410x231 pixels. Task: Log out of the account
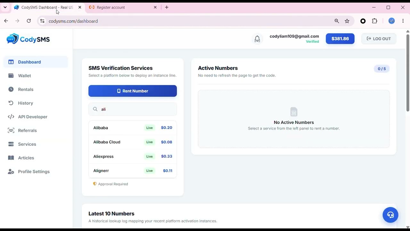[379, 38]
